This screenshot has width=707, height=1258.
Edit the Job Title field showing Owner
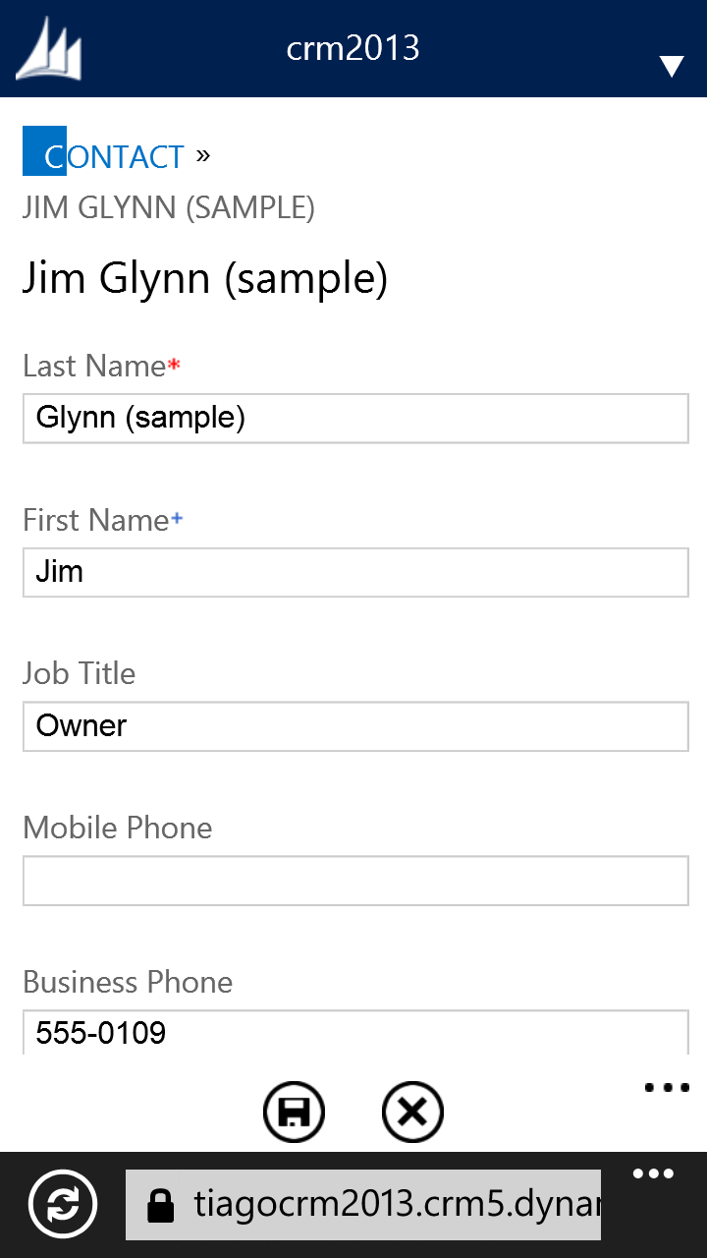coord(355,726)
